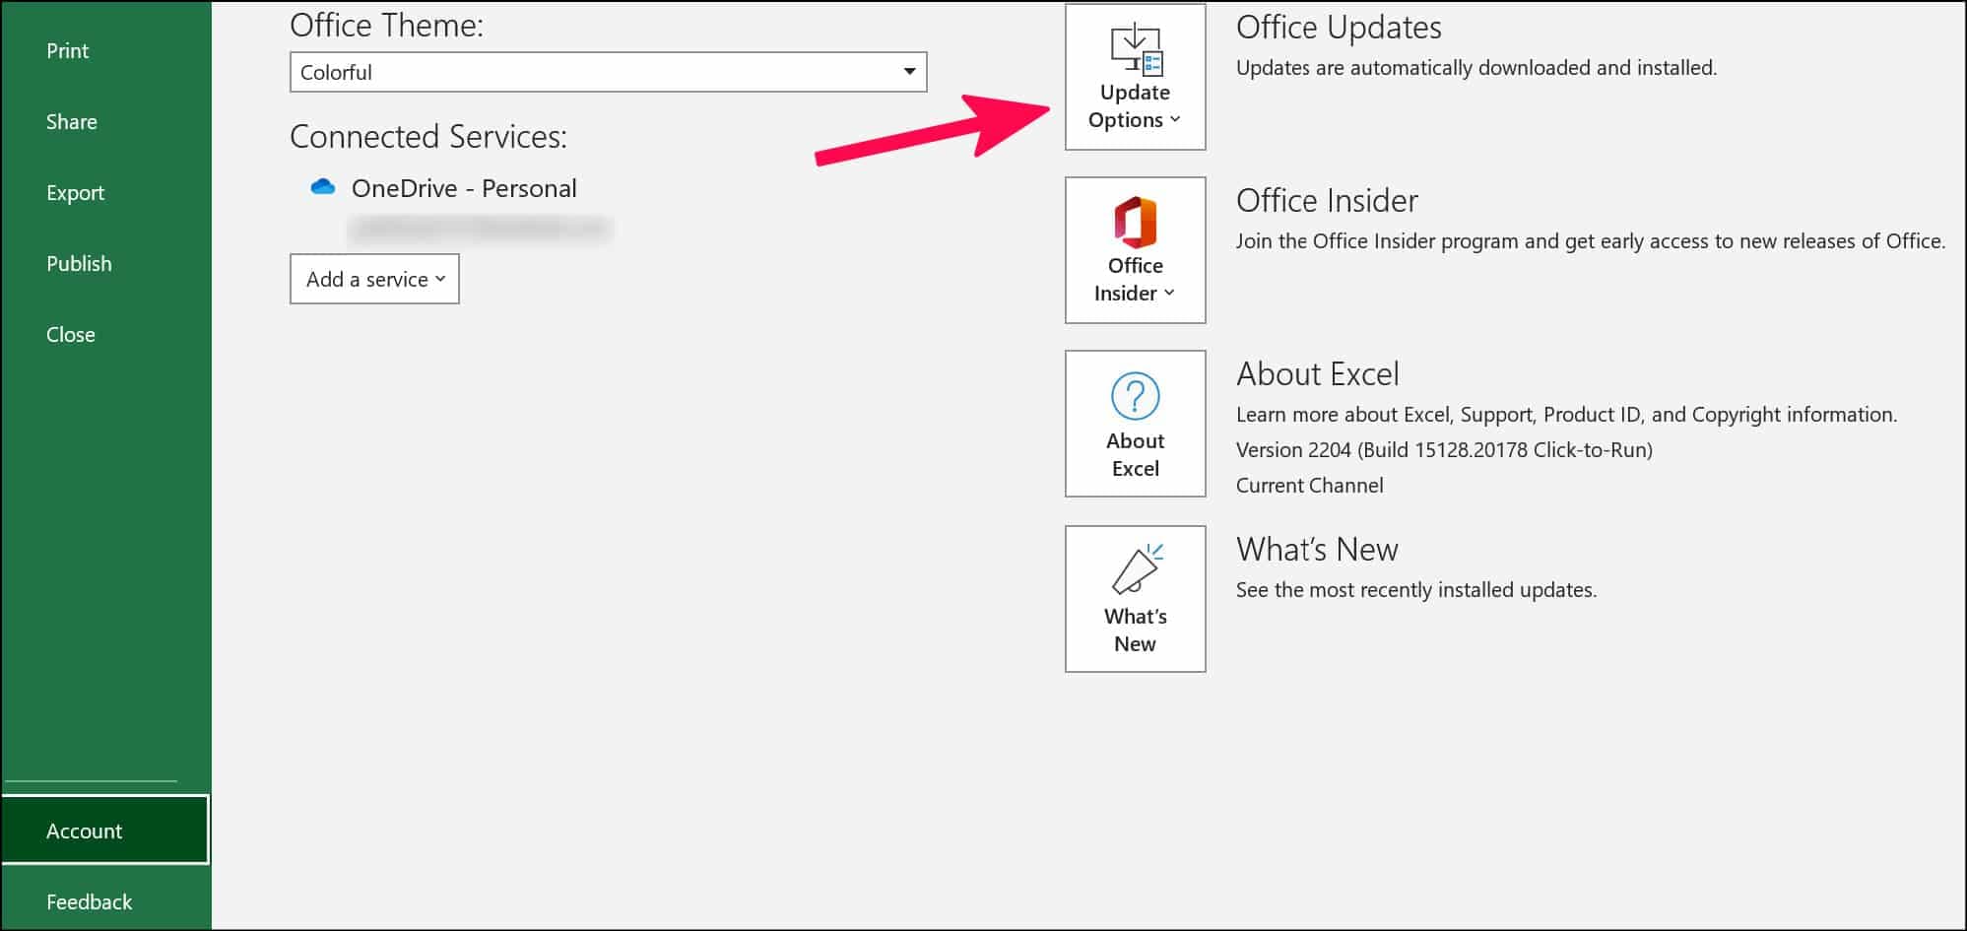Viewport: 1967px width, 931px height.
Task: Open Print in the sidebar
Action: click(68, 51)
